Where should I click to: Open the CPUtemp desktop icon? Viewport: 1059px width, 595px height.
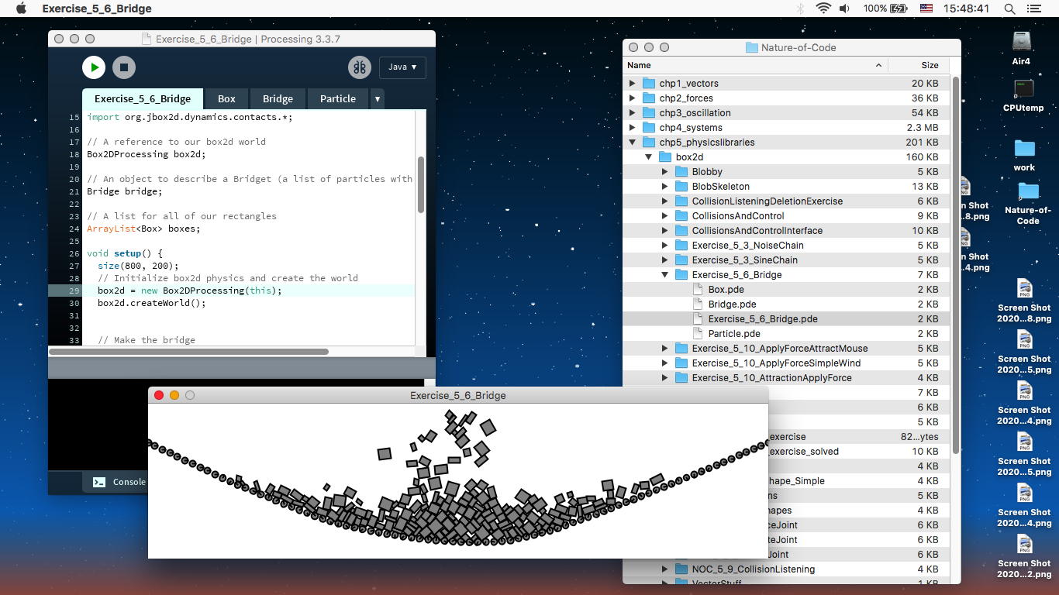point(1023,89)
